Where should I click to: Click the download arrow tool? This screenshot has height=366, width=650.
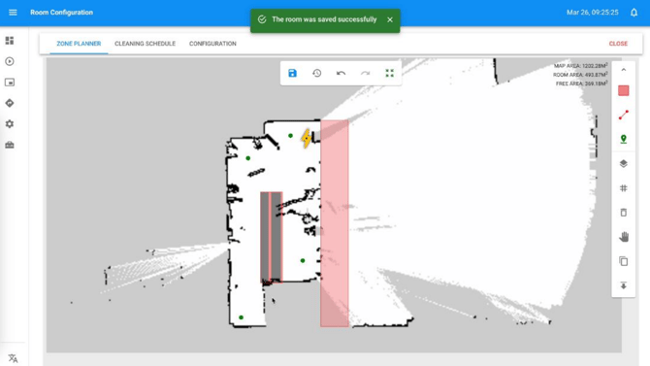pos(624,285)
